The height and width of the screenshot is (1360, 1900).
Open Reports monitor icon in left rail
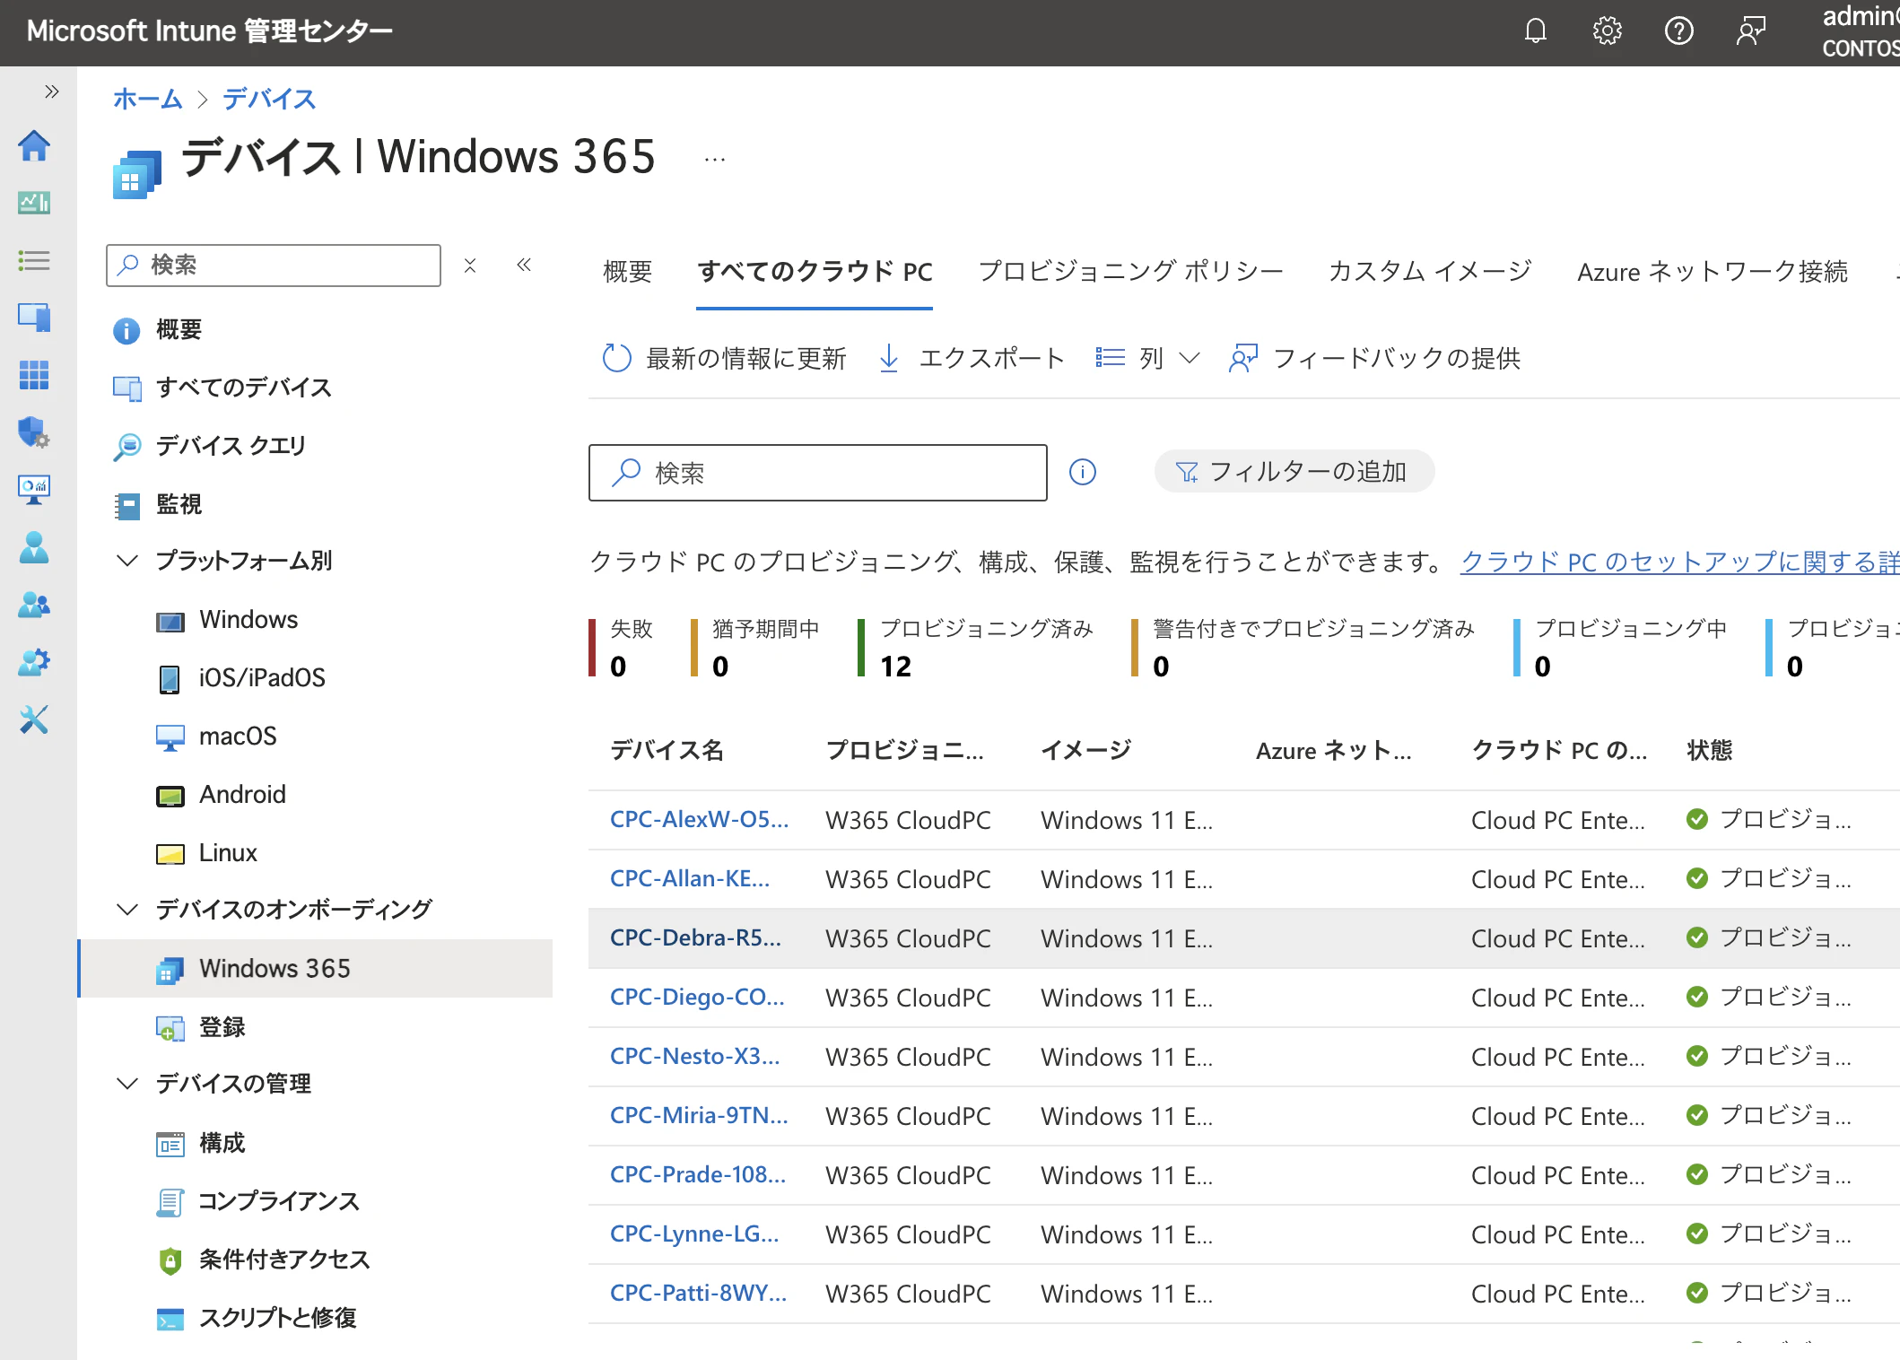[34, 490]
